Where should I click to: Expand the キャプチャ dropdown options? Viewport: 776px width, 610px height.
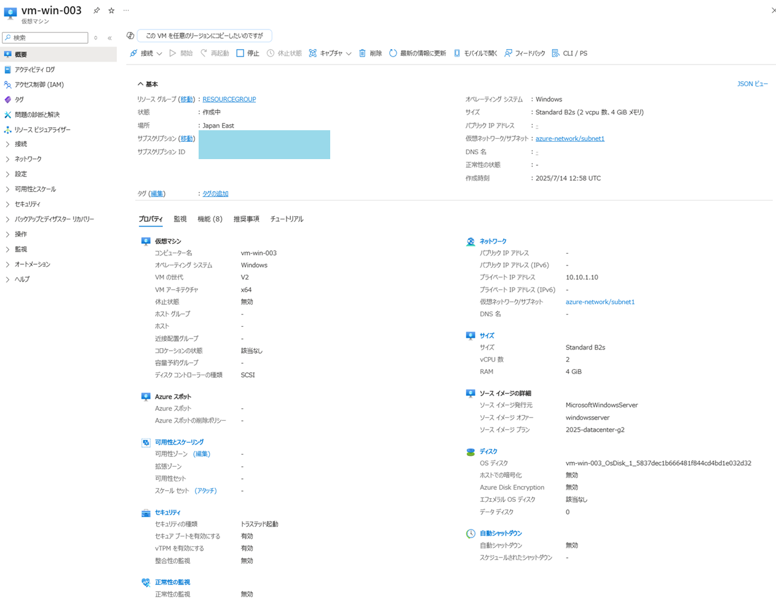348,53
